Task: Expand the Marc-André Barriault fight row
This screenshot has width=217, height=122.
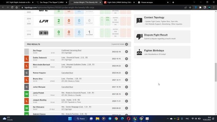Action: [x=126, y=66]
